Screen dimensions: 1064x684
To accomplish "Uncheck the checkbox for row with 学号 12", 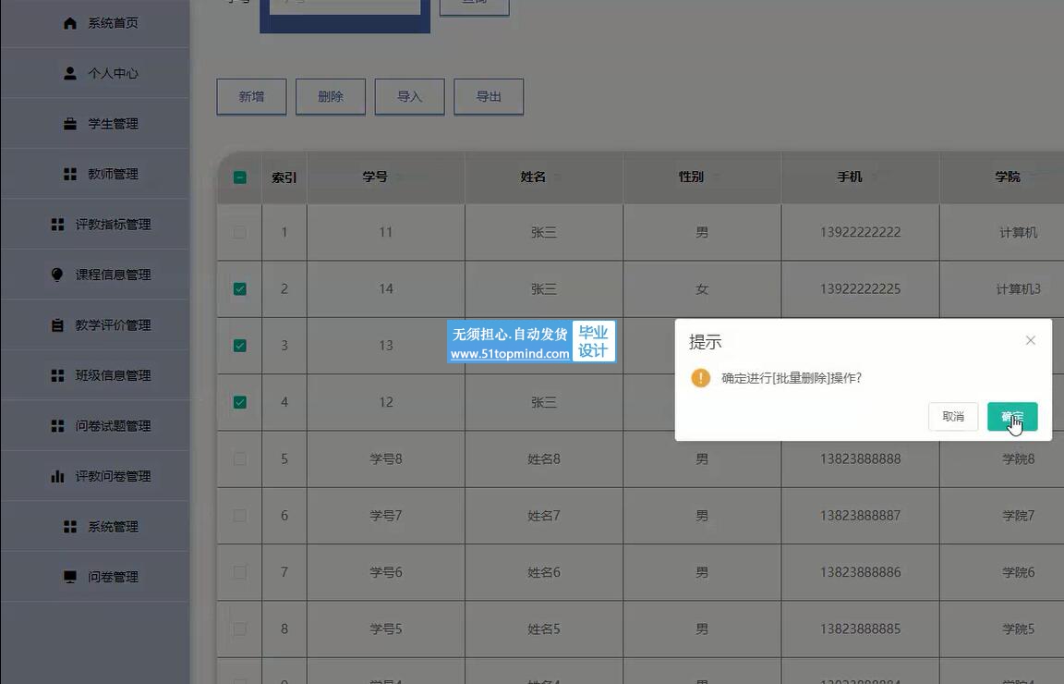I will click(239, 402).
